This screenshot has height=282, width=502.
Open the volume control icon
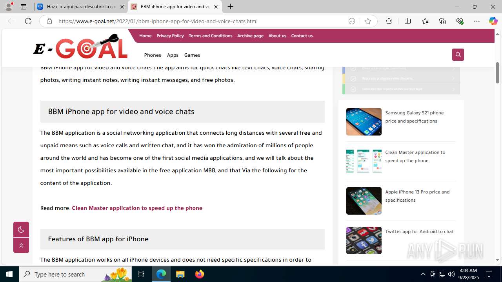tap(451, 274)
